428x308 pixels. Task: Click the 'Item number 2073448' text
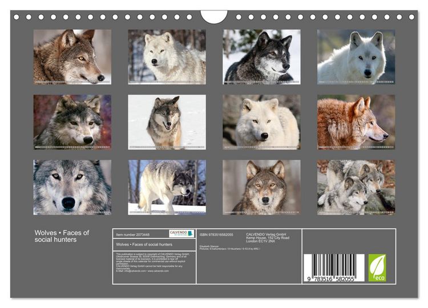(132, 234)
